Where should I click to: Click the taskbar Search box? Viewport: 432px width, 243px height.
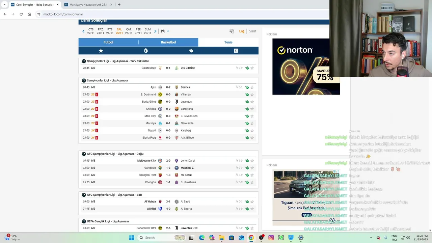point(162,238)
